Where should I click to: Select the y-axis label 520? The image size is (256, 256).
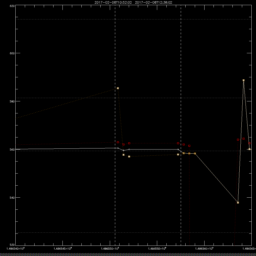click(12, 245)
